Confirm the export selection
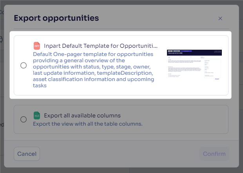Image resolution: width=243 pixels, height=173 pixels. coord(214,154)
